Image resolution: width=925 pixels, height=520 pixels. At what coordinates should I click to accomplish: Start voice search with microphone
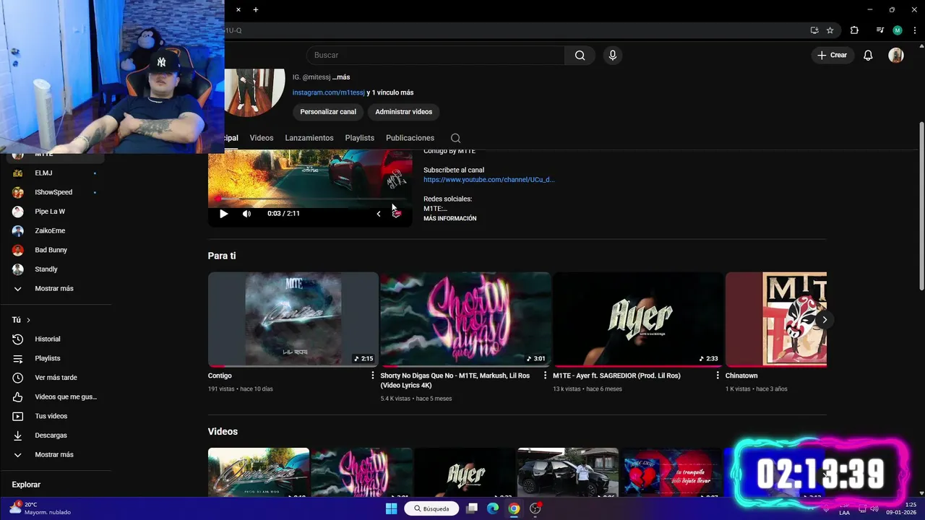point(613,55)
